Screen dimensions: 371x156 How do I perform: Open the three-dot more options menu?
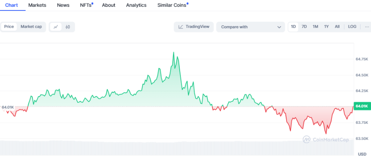pos(367,27)
